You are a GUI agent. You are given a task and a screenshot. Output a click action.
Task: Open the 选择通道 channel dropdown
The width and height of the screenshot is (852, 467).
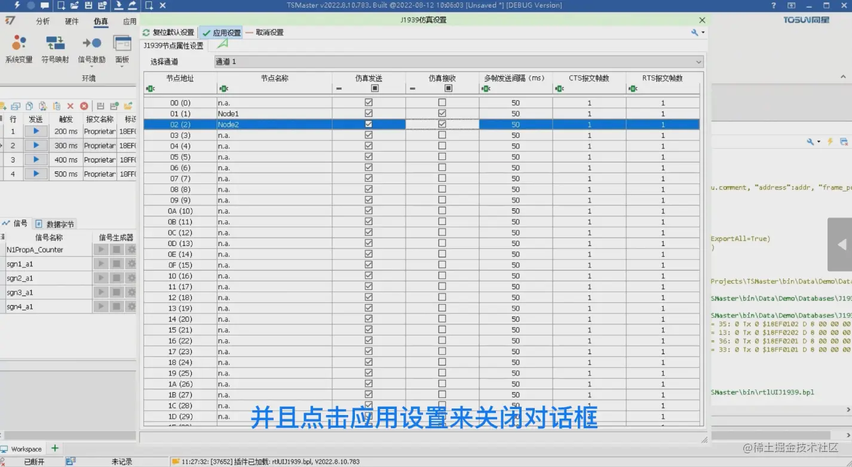[459, 62]
